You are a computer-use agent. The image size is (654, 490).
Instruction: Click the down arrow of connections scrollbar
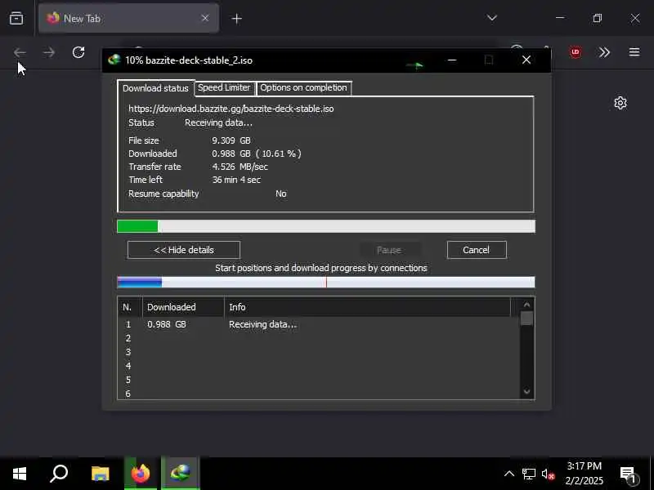coord(526,391)
